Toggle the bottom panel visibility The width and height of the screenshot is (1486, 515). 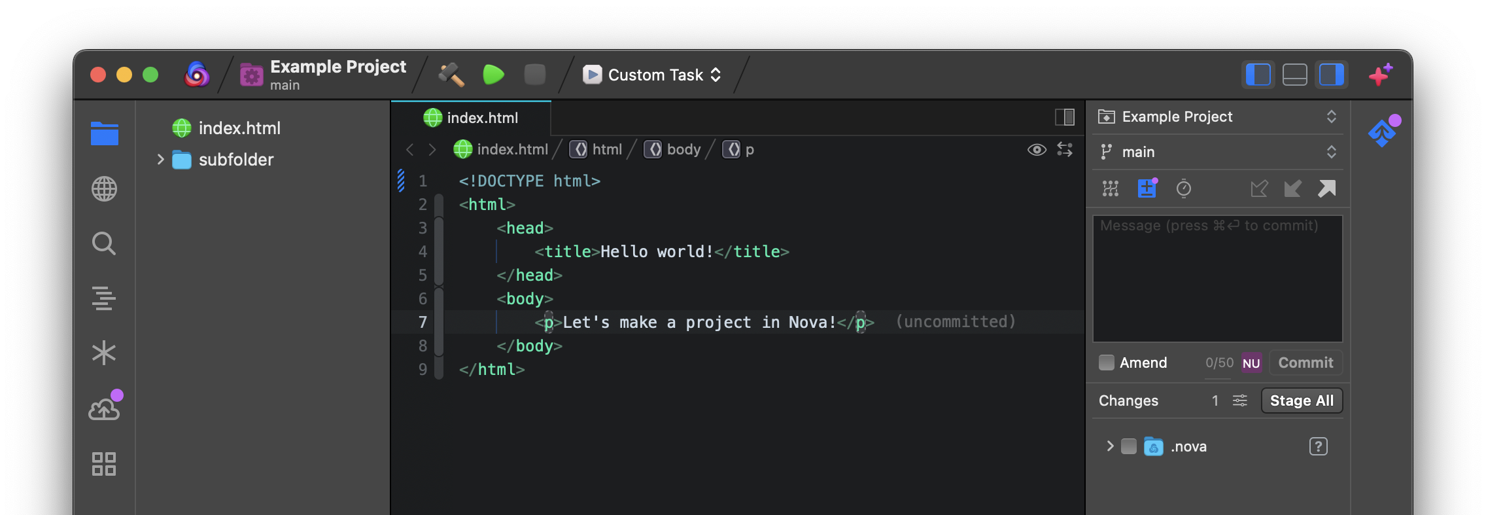(x=1295, y=75)
